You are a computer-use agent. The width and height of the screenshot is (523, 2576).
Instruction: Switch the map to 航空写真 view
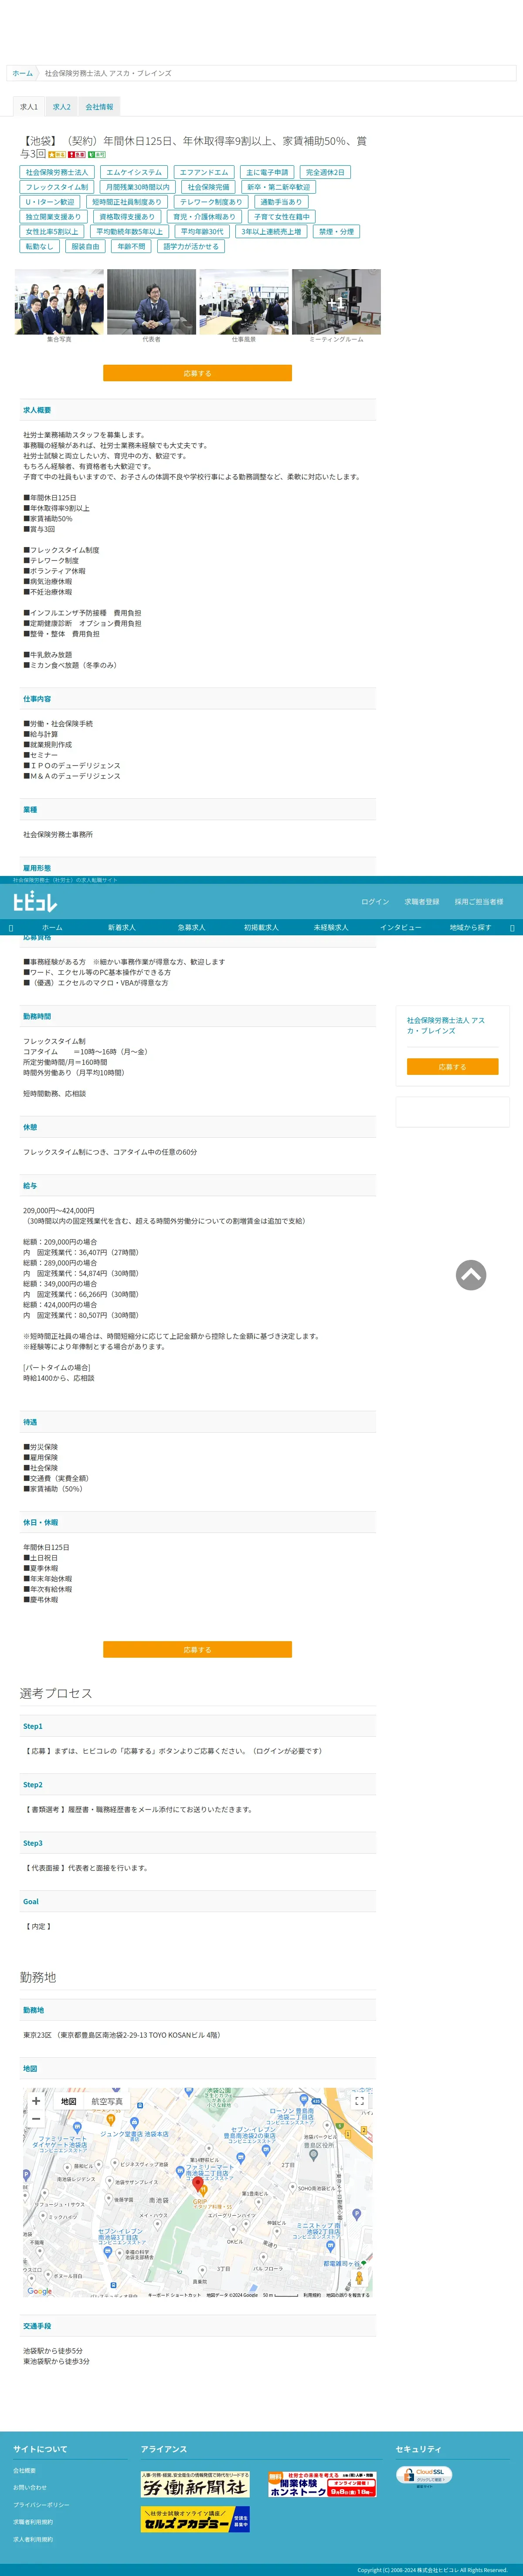tap(107, 2101)
